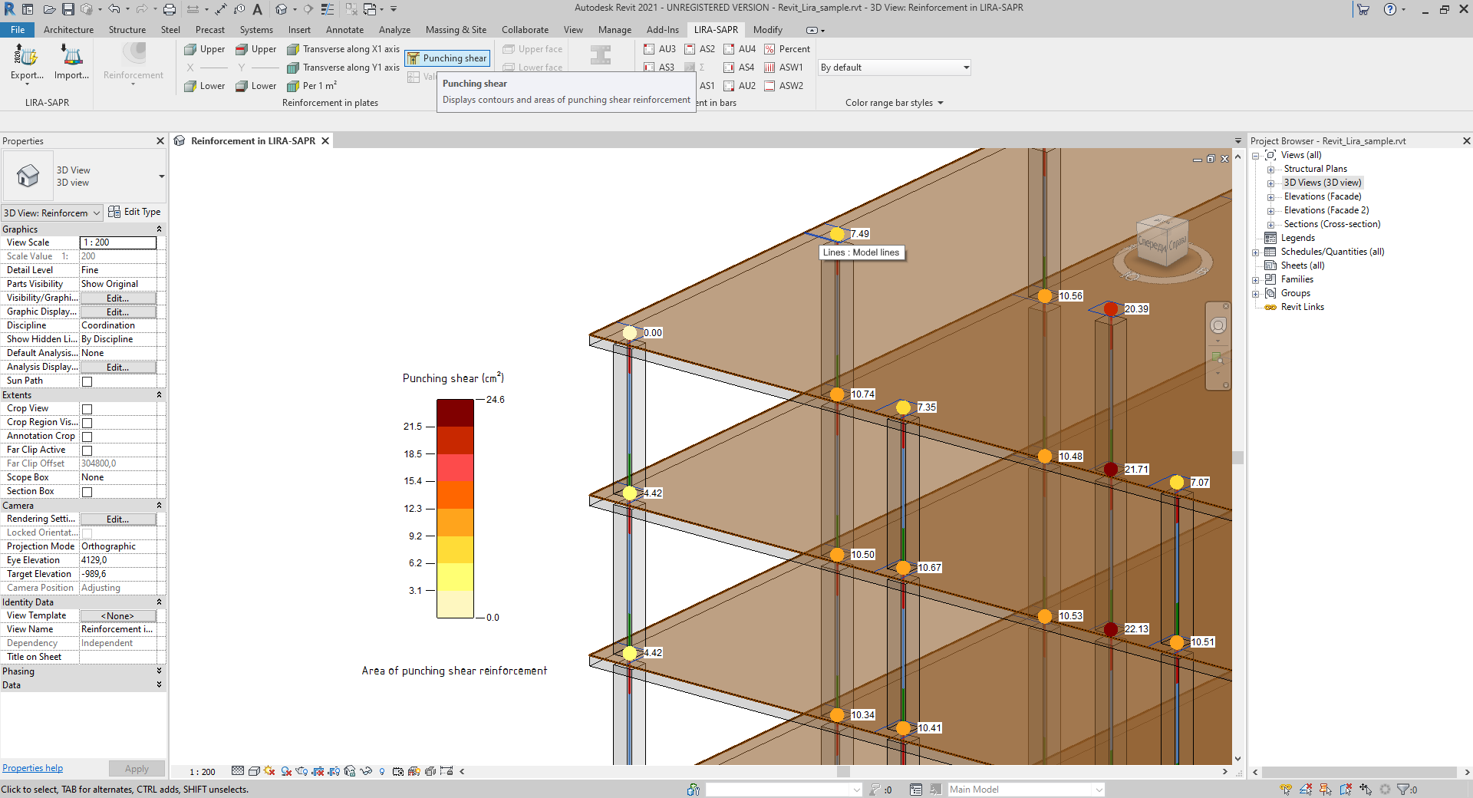Toggle the Crop View checkbox

(87, 409)
